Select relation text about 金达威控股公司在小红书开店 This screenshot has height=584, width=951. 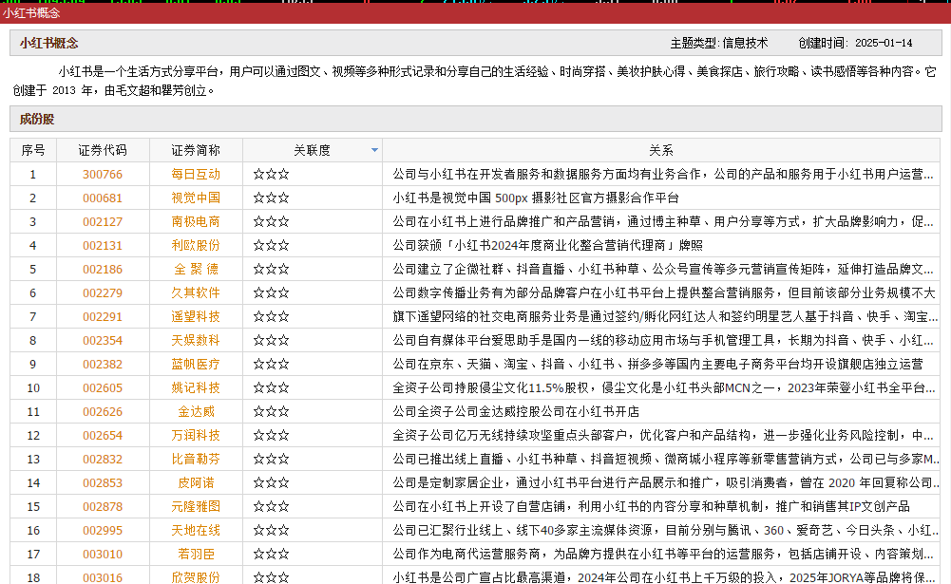coord(516,412)
